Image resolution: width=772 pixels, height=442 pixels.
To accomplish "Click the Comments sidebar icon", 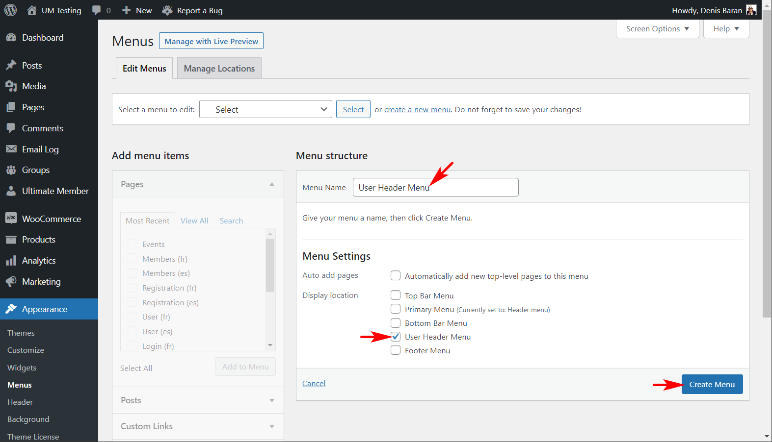I will tap(11, 128).
